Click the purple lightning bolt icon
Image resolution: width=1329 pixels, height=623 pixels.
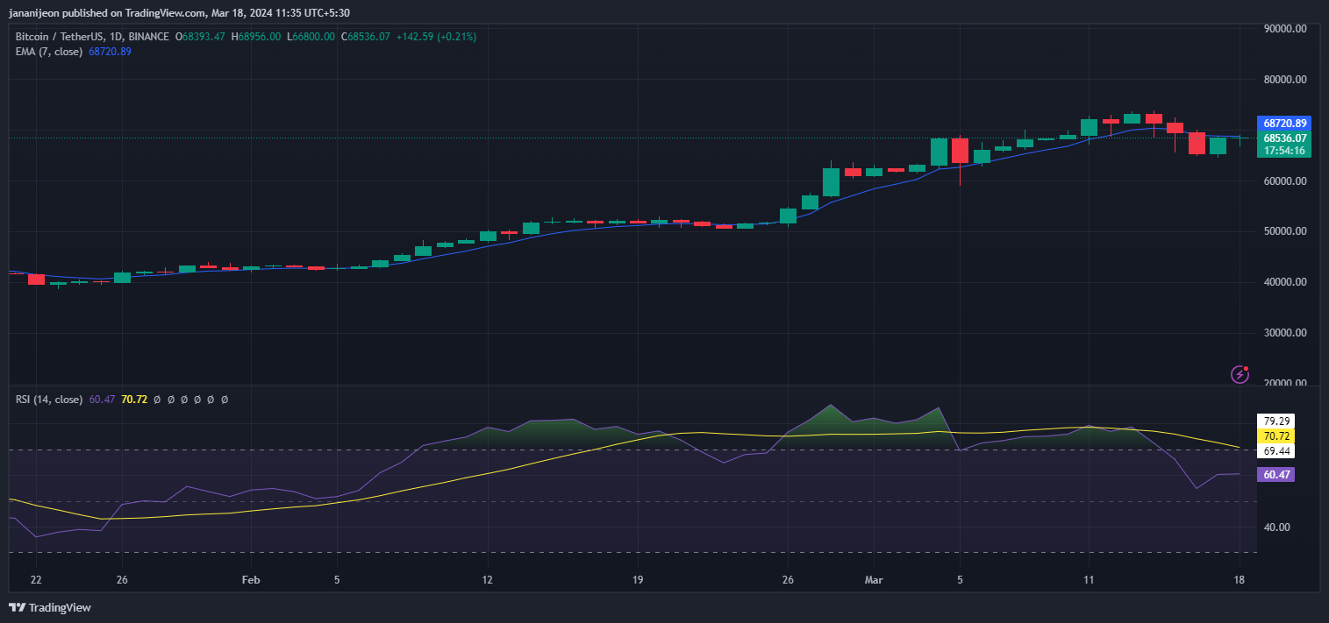(x=1240, y=374)
